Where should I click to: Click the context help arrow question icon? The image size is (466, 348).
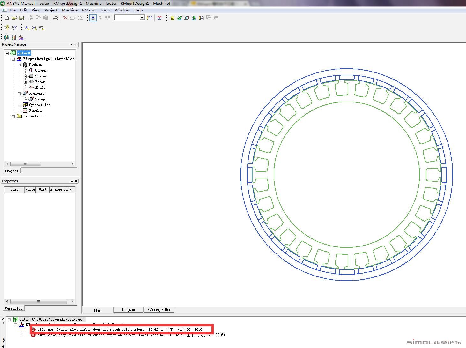tap(14, 28)
